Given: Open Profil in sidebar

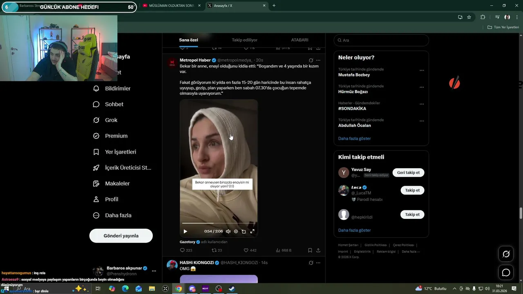Looking at the screenshot, I should tap(106, 199).
